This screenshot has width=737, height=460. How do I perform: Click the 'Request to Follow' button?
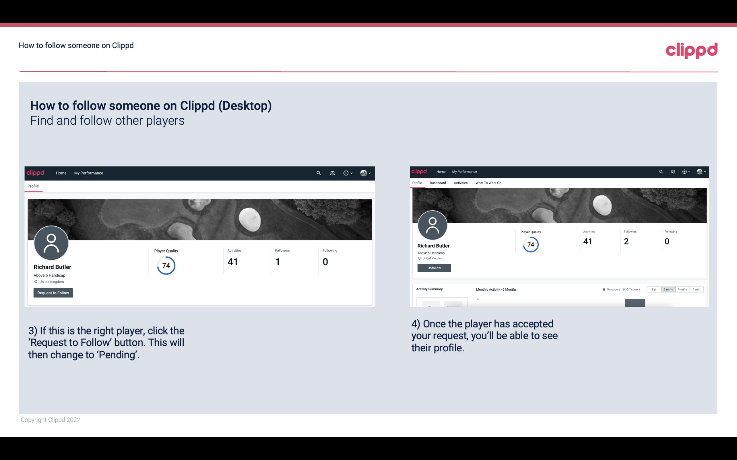[53, 293]
